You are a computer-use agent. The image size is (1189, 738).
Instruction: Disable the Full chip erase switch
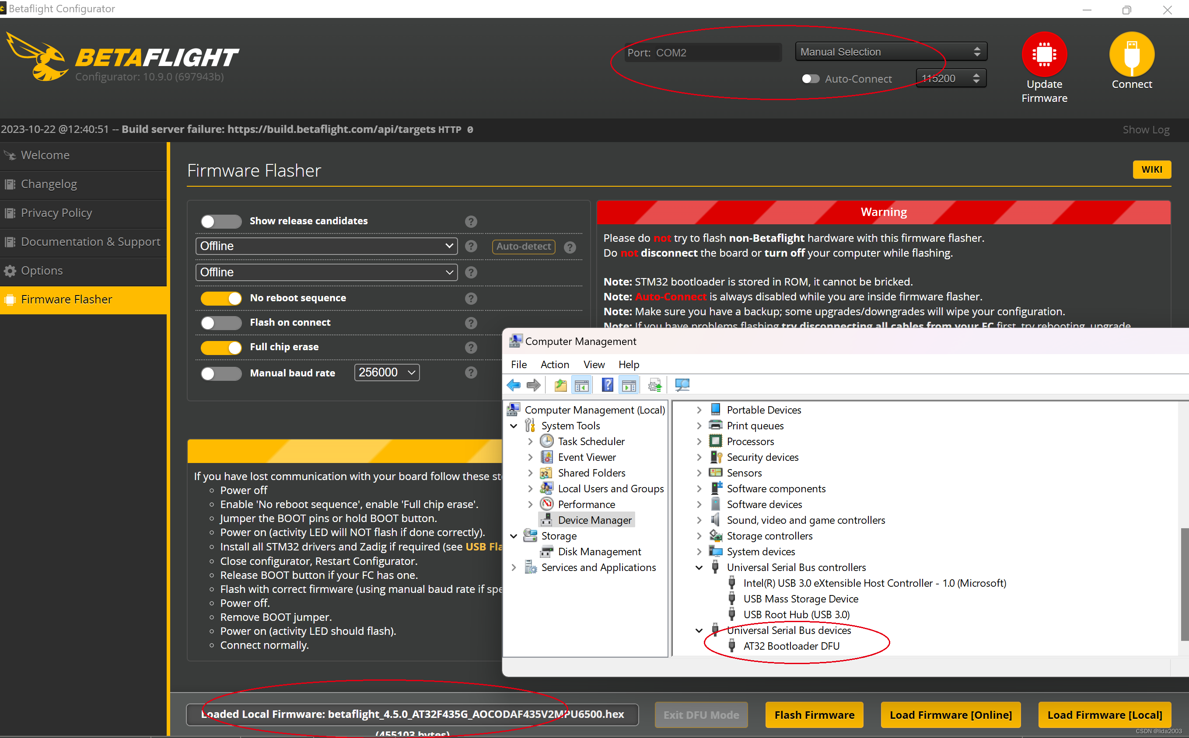click(x=221, y=348)
